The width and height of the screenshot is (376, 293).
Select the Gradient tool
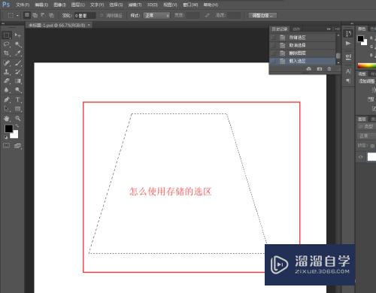[17, 81]
